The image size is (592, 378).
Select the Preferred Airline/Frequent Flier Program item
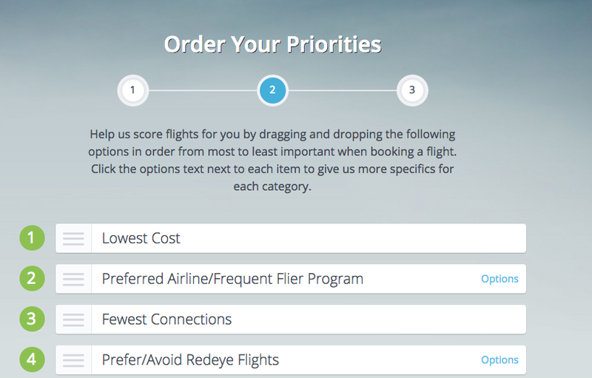291,279
